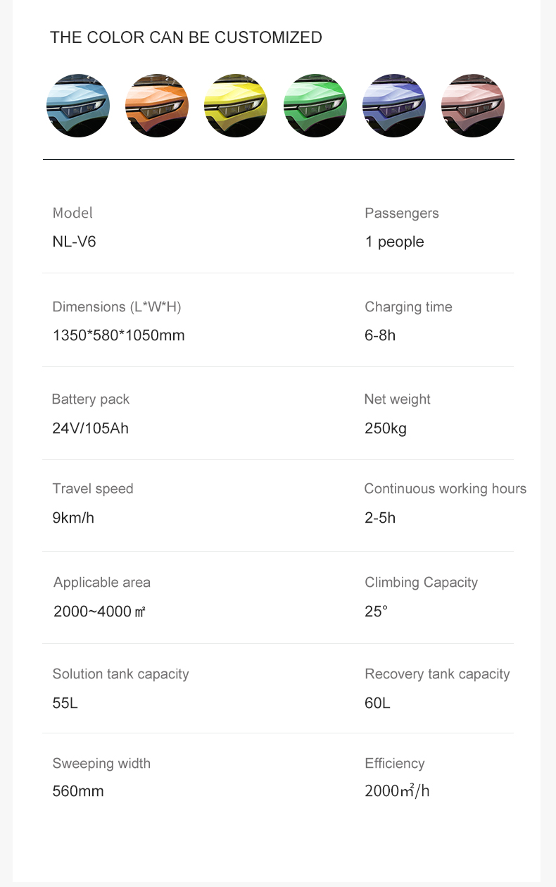556x887 pixels.
Task: Select the purple-blue color swatch
Action: coord(393,106)
